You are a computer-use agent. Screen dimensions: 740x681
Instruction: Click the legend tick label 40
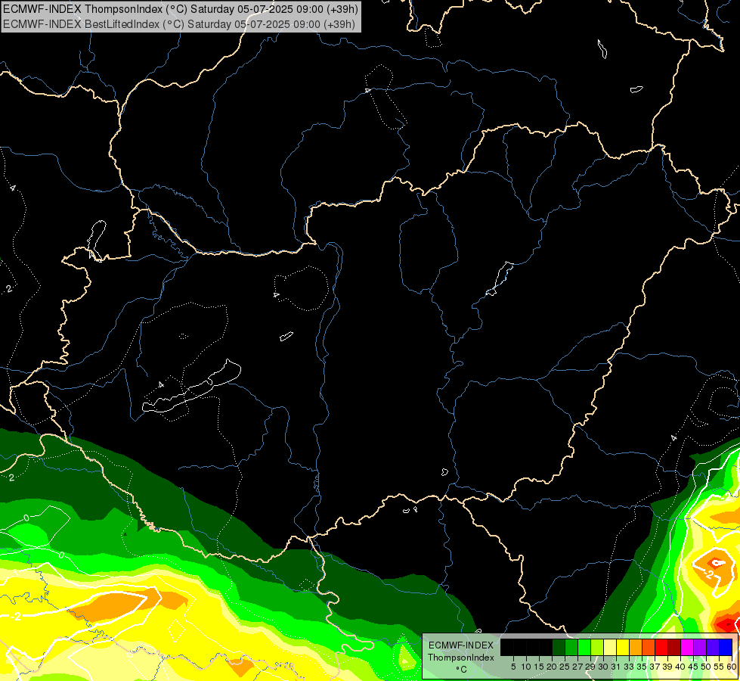pyautogui.click(x=681, y=667)
